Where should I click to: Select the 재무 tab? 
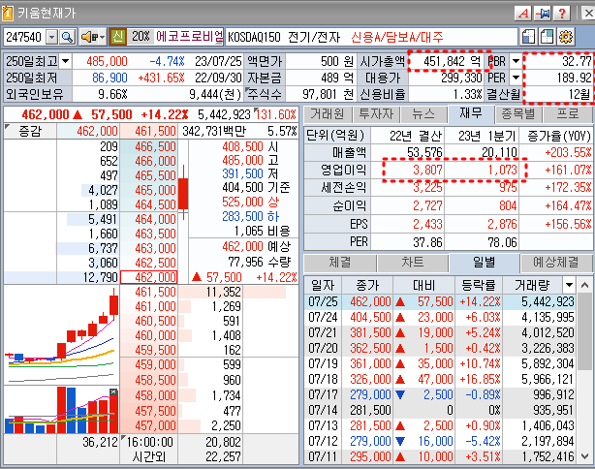click(471, 113)
